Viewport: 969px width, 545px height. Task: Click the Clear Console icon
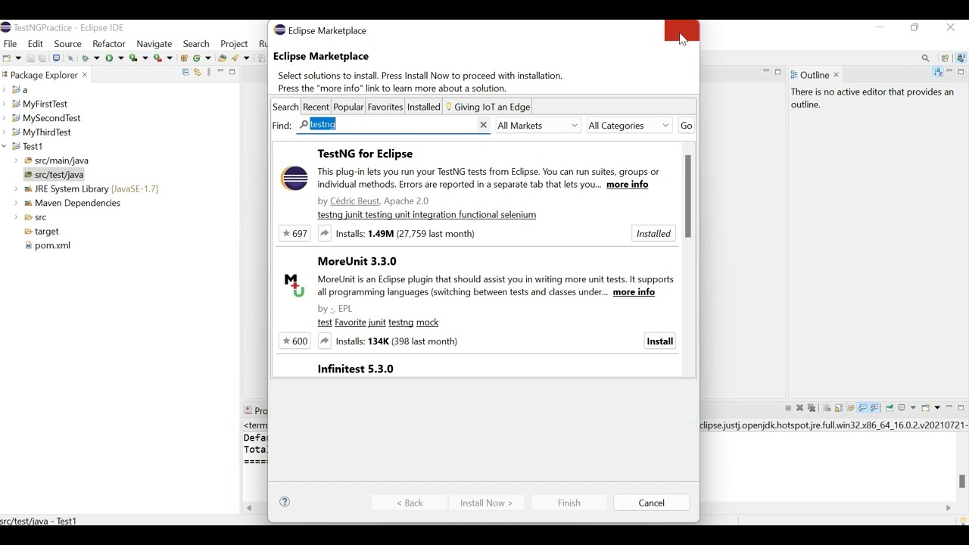827,408
